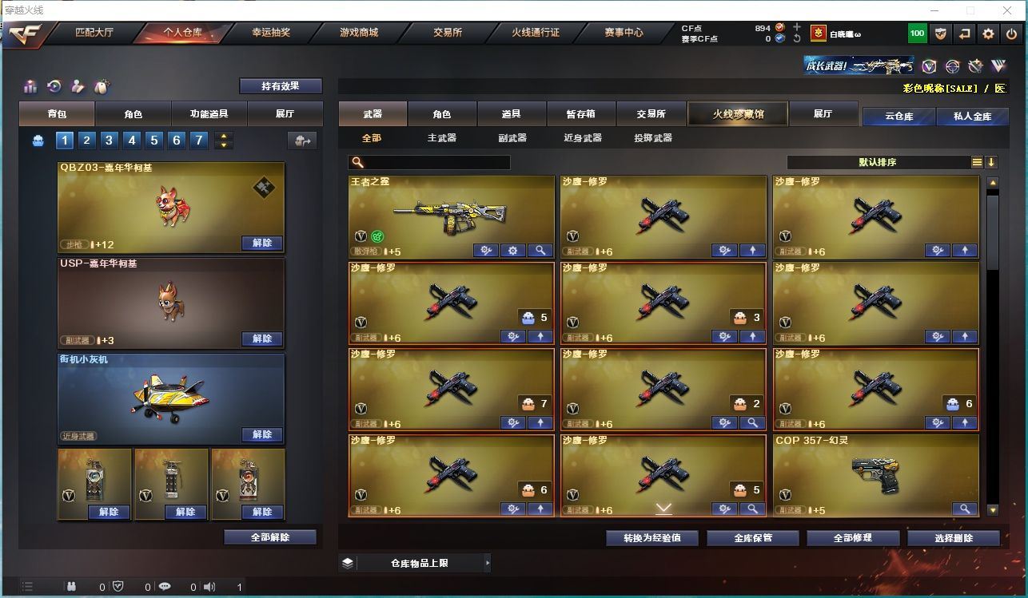The height and width of the screenshot is (598, 1028).
Task: Open settings gear in top bar
Action: tap(988, 34)
